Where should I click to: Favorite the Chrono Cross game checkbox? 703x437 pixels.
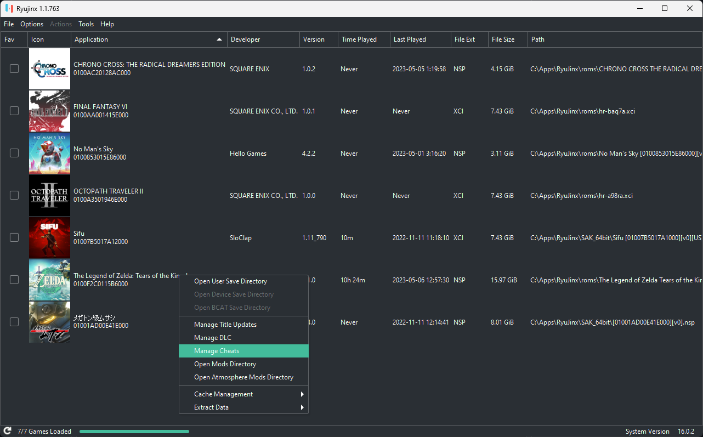point(14,69)
